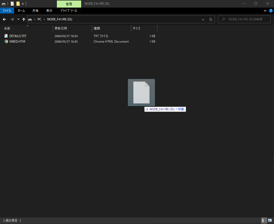The image size is (274, 224).
Task: Switch to large icons view in status bar
Action: (x=270, y=220)
